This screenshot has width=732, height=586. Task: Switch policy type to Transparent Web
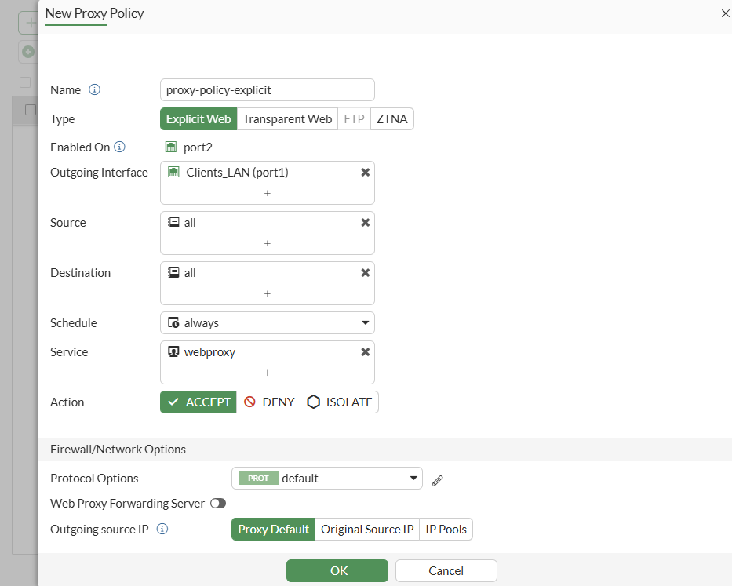click(x=287, y=119)
